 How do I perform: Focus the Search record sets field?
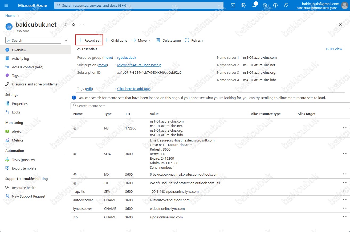click(x=210, y=106)
